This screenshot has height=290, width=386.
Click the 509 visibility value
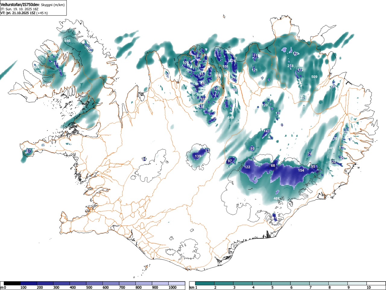(314, 77)
